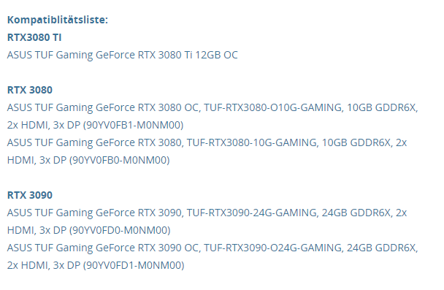The height and width of the screenshot is (290, 444).
Task: Click 10GB GDDR6X on the non-OC RTX 3080 line
Action: click(356, 142)
